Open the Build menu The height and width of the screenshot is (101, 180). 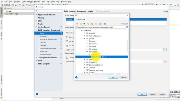click(43, 2)
